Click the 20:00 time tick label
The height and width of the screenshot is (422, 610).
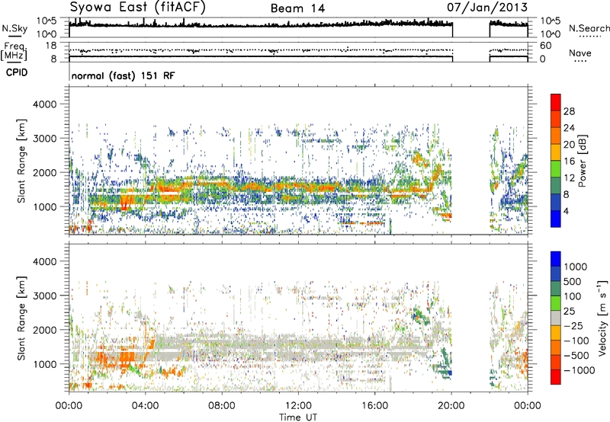point(451,406)
